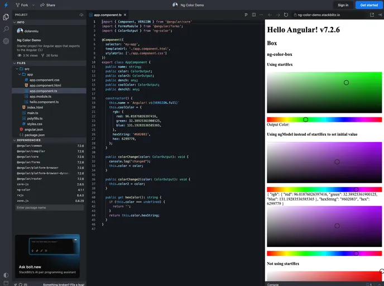Viewport: 384px width, 286px height.
Task: Open the dropdown arrow next to Fork
Action: click(33, 5)
